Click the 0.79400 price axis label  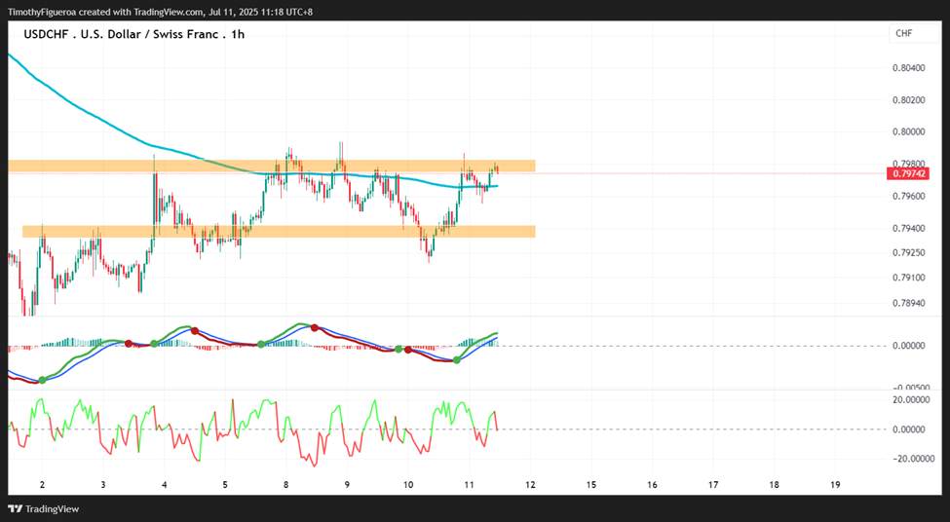pyautogui.click(x=909, y=228)
